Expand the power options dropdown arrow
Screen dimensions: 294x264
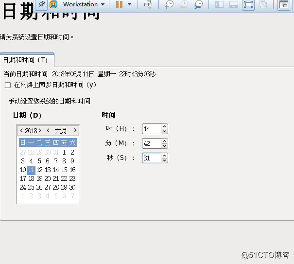tap(130, 4)
